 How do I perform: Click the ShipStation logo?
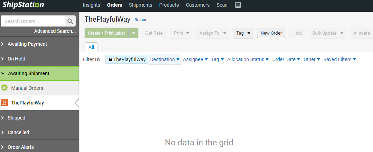[23, 5]
